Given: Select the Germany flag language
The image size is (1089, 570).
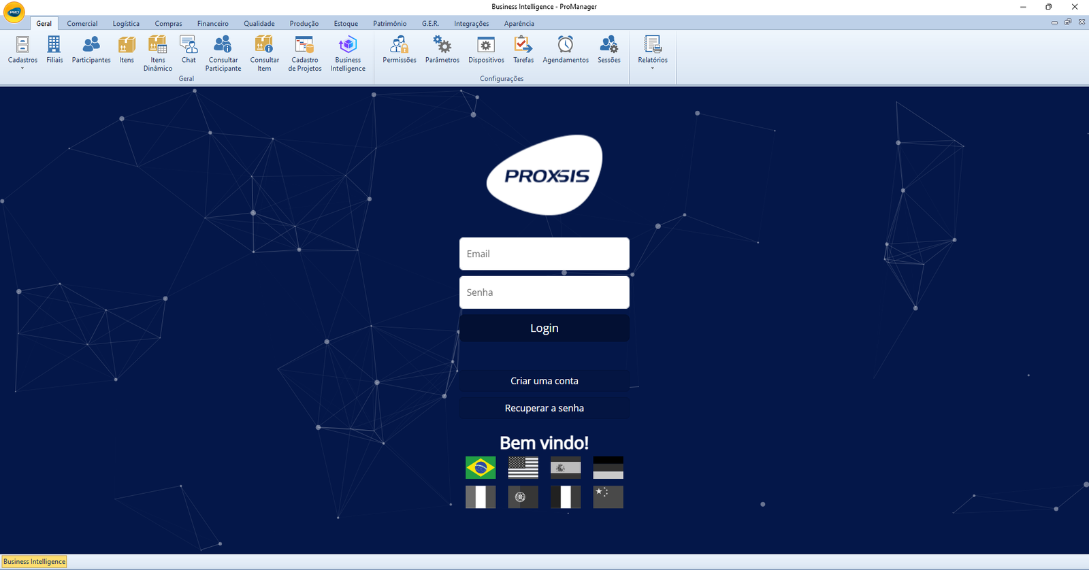Looking at the screenshot, I should [x=608, y=467].
